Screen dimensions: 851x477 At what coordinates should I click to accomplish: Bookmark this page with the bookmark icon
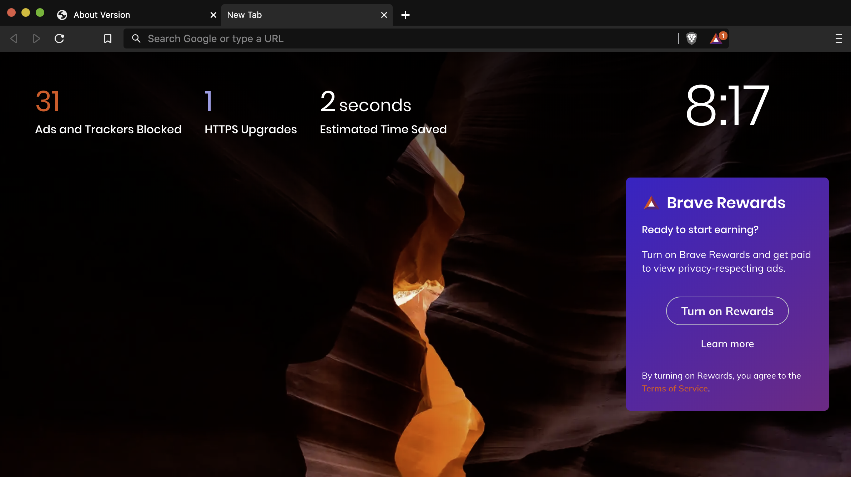(x=107, y=39)
